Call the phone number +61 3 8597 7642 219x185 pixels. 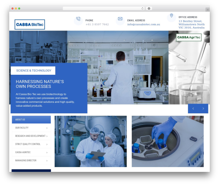point(97,24)
